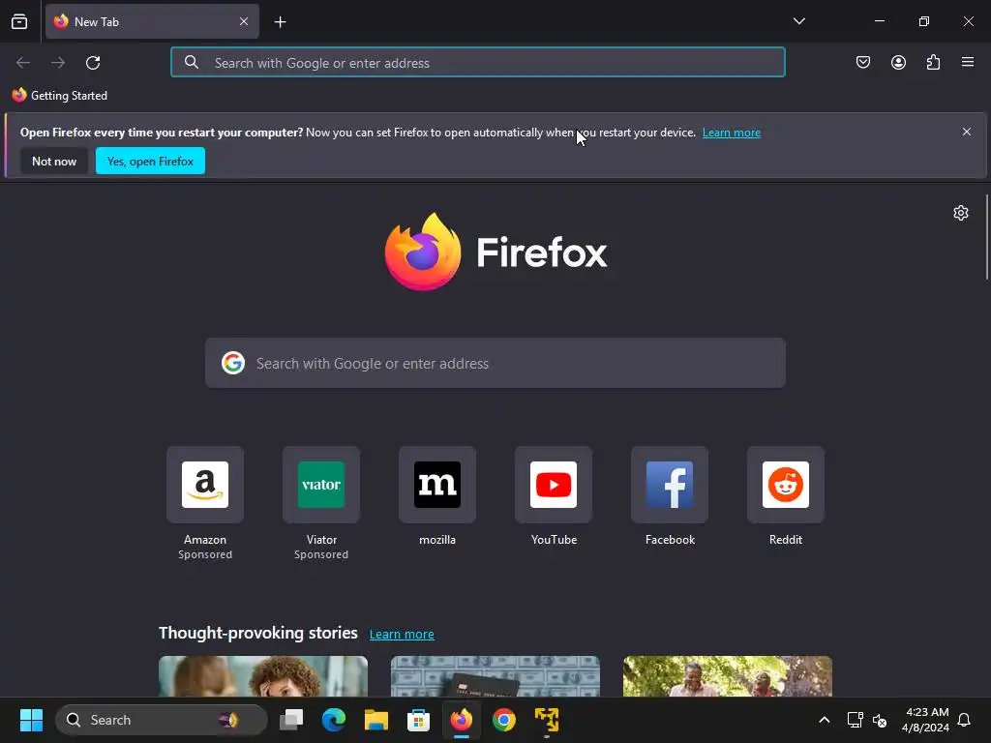This screenshot has height=743, width=991.
Task: Open muted volume tray icon
Action: pos(879,720)
